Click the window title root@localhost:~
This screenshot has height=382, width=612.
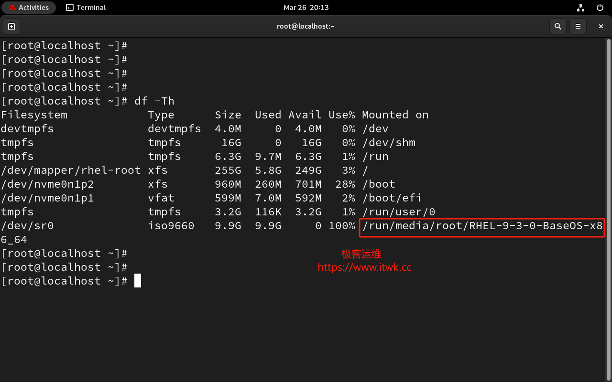(x=306, y=26)
